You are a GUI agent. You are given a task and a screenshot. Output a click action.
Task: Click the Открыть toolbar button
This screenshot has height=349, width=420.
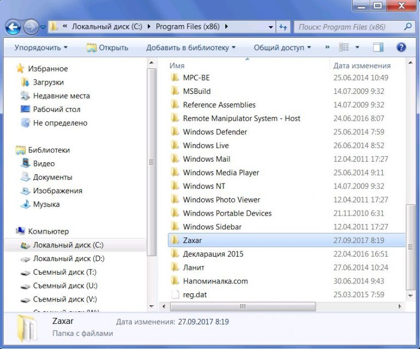[x=108, y=48]
